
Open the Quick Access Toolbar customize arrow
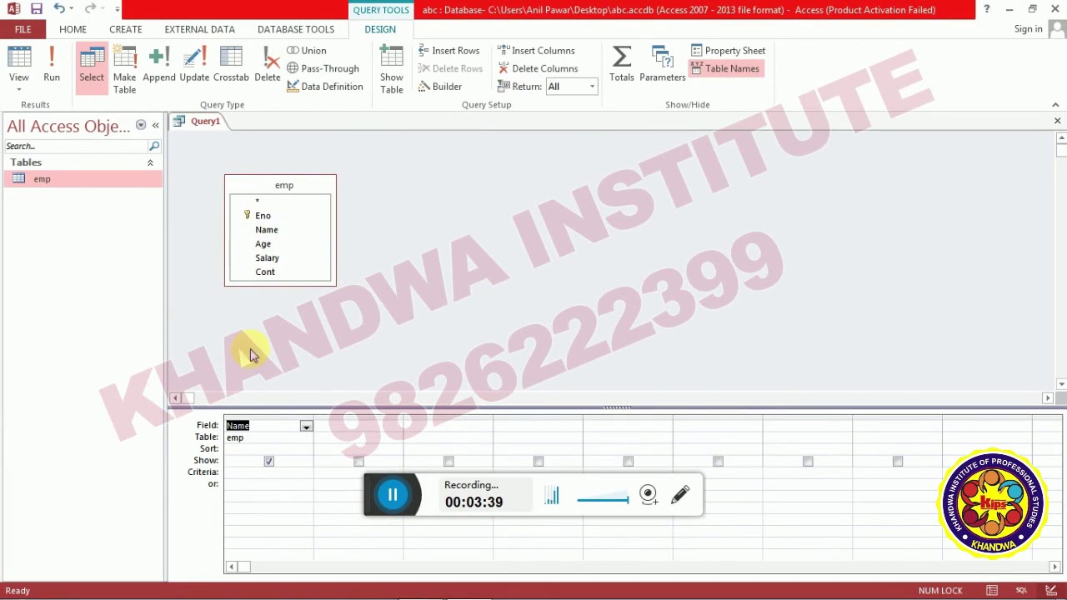pyautogui.click(x=117, y=9)
